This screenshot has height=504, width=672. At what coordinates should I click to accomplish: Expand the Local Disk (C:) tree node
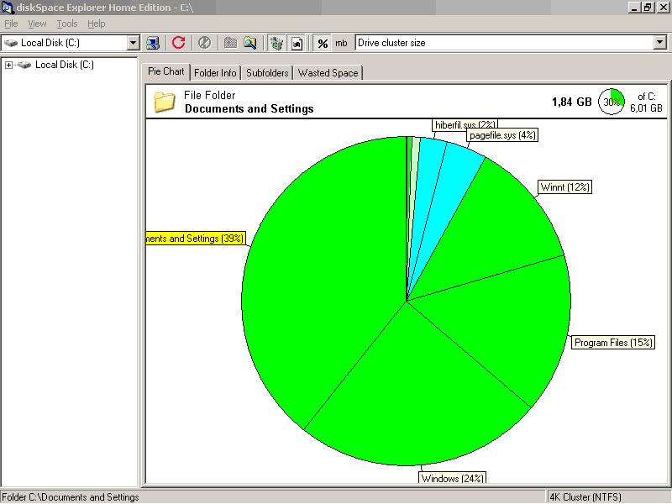click(x=8, y=65)
